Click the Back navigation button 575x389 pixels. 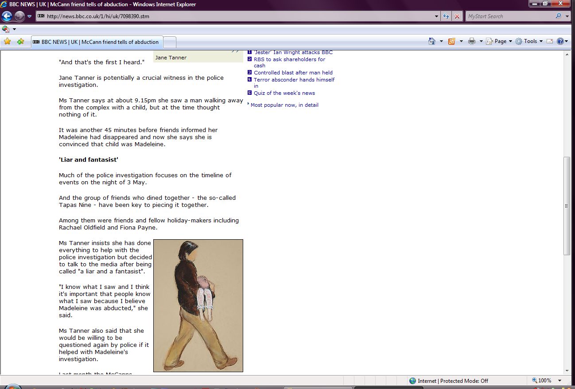click(7, 16)
